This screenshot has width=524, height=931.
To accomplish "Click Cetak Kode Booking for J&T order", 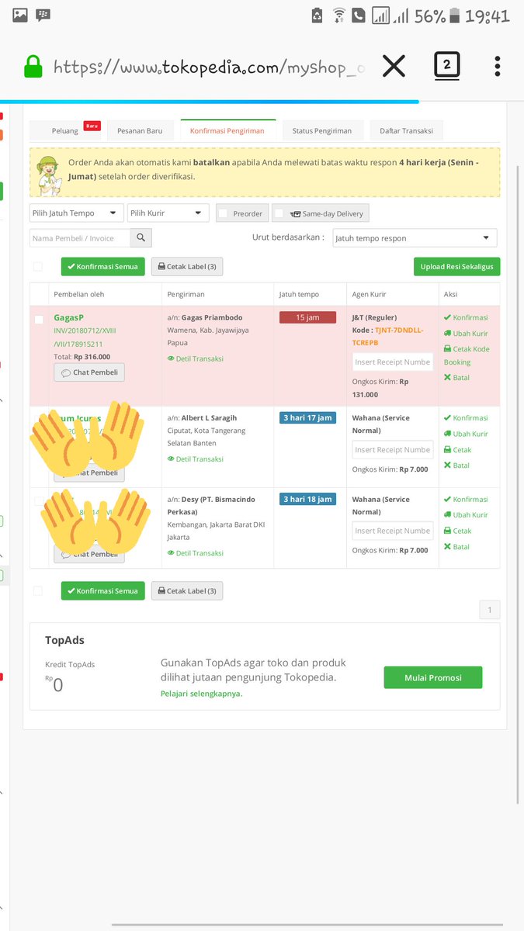I will point(467,355).
